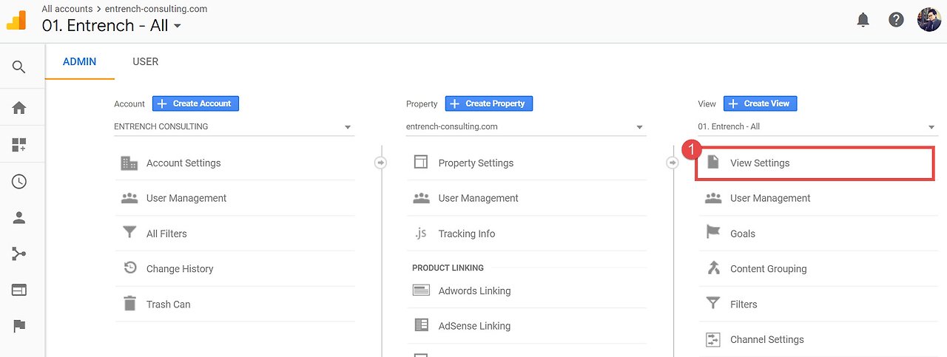Viewport: 947px width, 357px height.
Task: Open Audience person sidebar icon
Action: (x=19, y=218)
